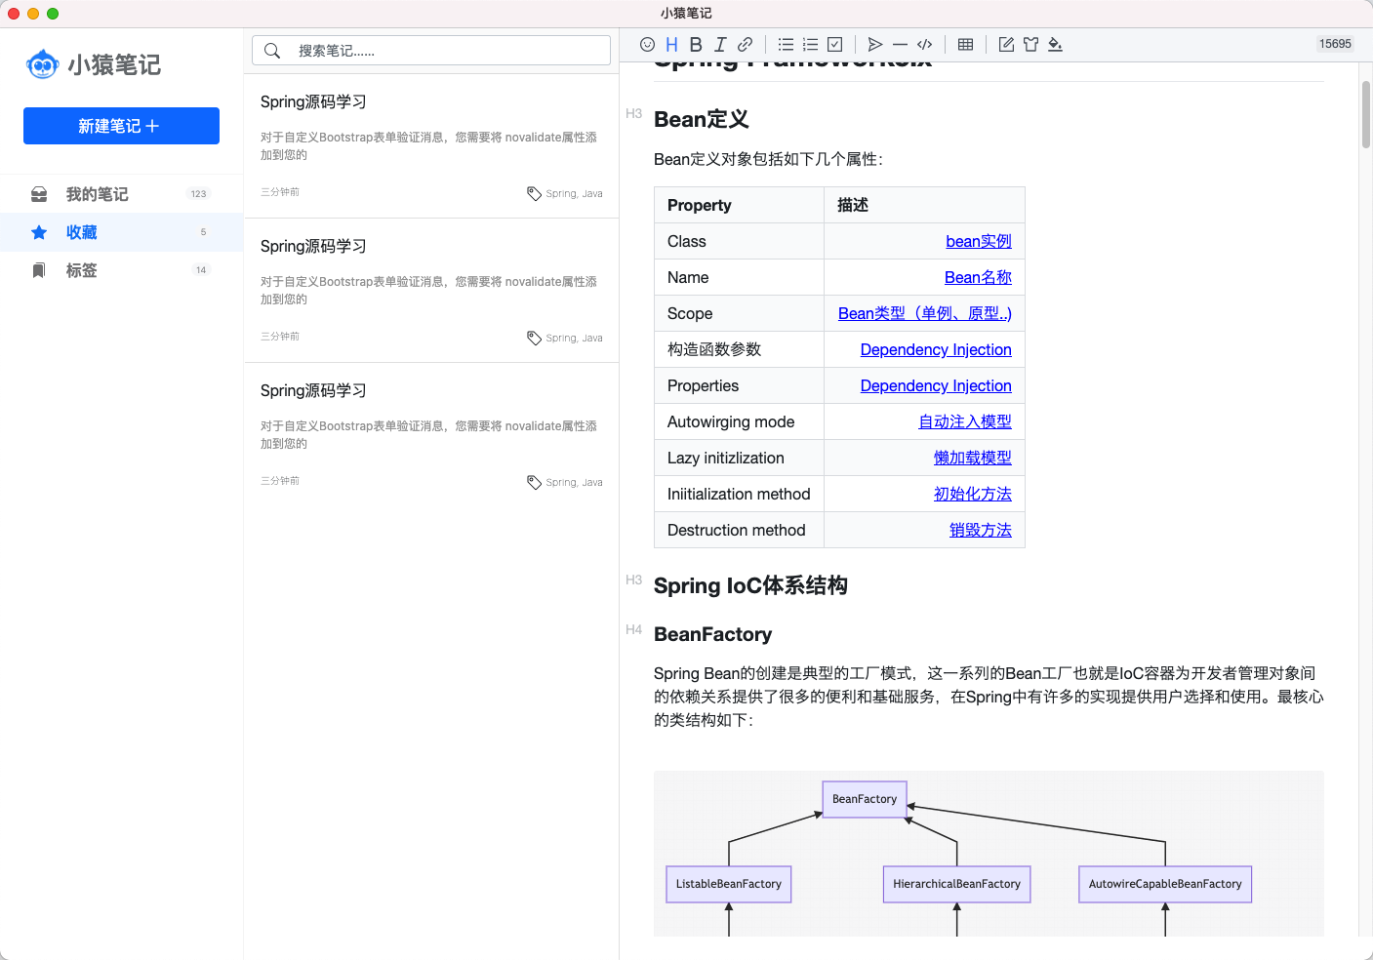Click the edit pencil toolbar icon
The width and height of the screenshot is (1373, 960).
(x=1006, y=44)
